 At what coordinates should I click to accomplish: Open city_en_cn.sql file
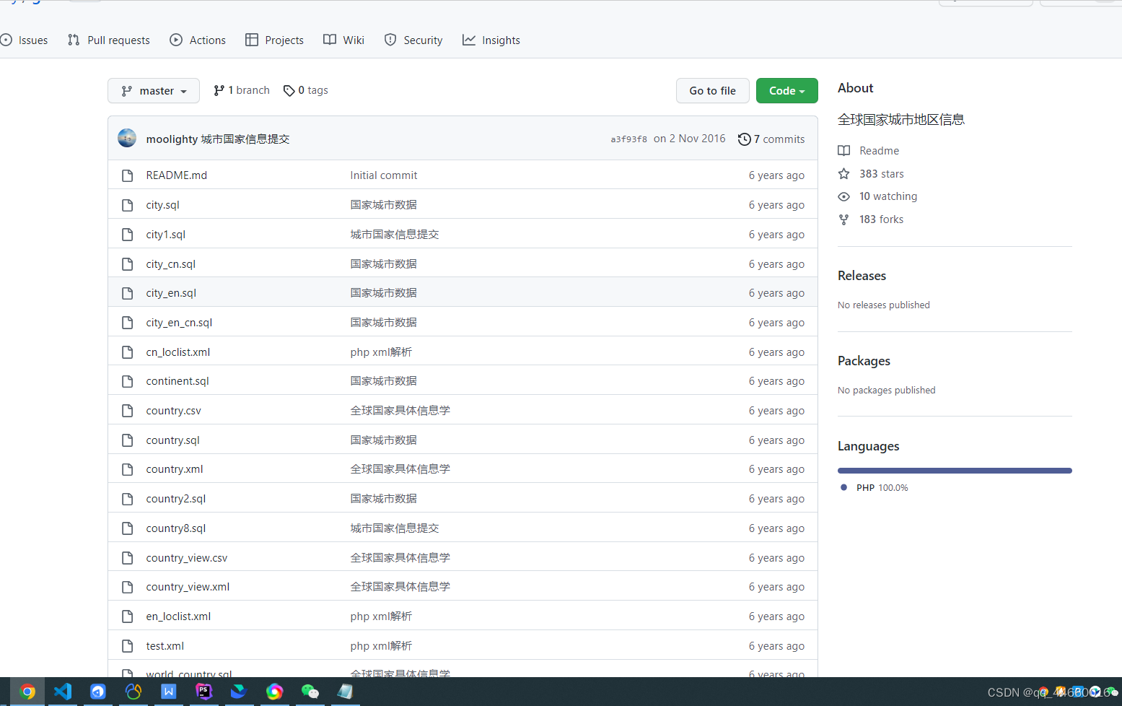(179, 323)
